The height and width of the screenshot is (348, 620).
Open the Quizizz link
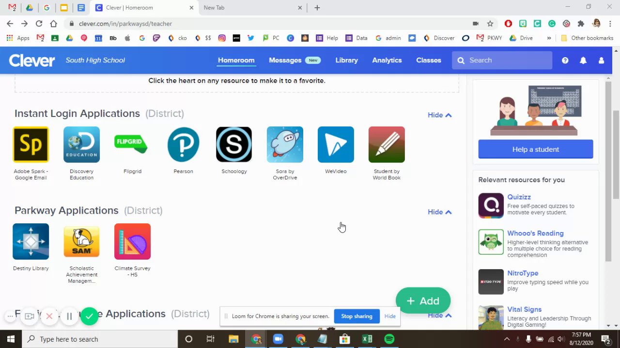(x=519, y=197)
